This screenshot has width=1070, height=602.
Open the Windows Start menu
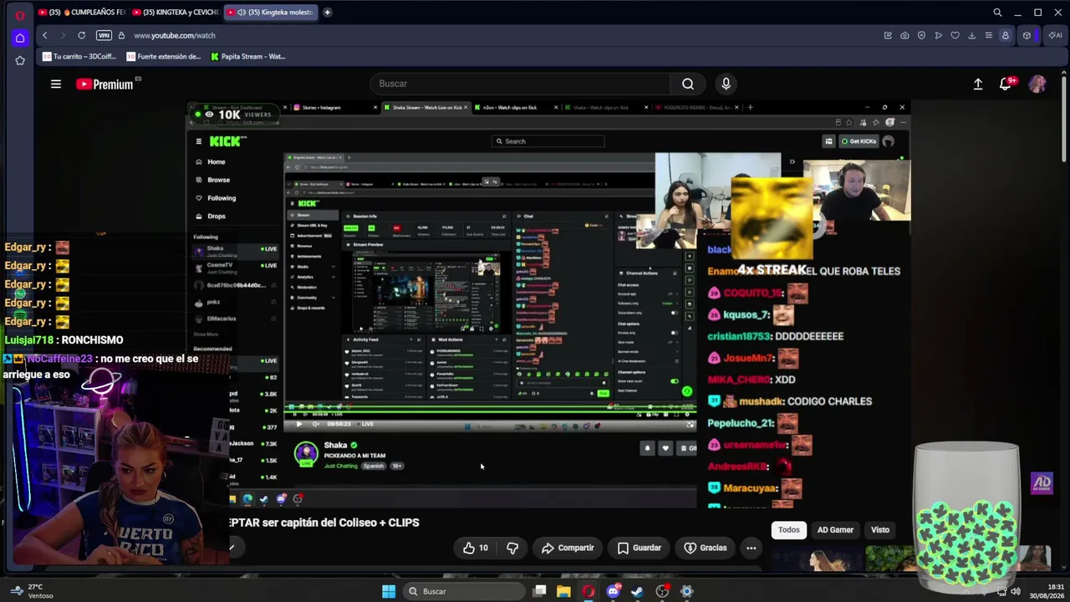coord(389,591)
